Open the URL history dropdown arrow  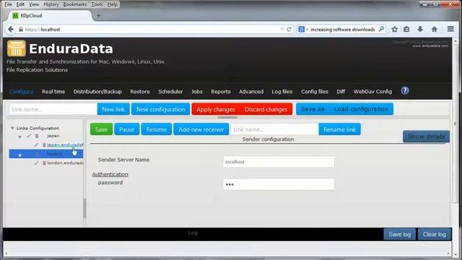click(282, 29)
